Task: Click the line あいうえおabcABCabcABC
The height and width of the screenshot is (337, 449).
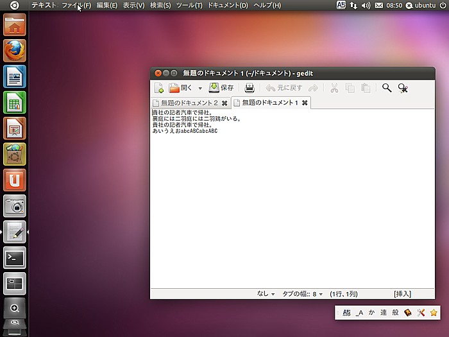Action: coord(185,131)
